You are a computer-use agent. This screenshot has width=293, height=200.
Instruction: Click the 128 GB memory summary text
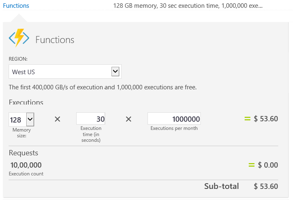[188, 6]
